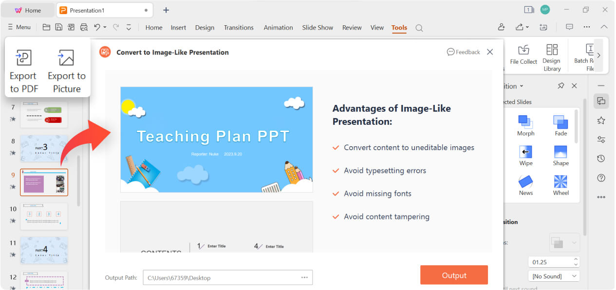Open the hamburger Menu

click(x=19, y=27)
